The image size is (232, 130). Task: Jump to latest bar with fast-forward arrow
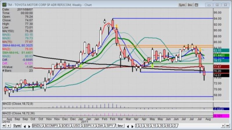tap(227, 126)
